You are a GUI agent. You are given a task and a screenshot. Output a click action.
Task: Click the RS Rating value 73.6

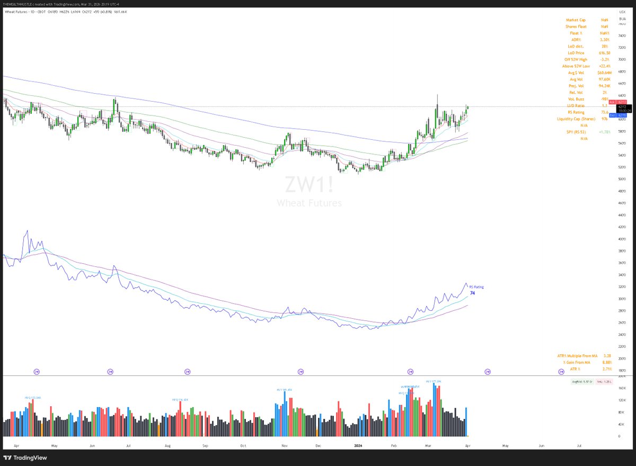(605, 112)
